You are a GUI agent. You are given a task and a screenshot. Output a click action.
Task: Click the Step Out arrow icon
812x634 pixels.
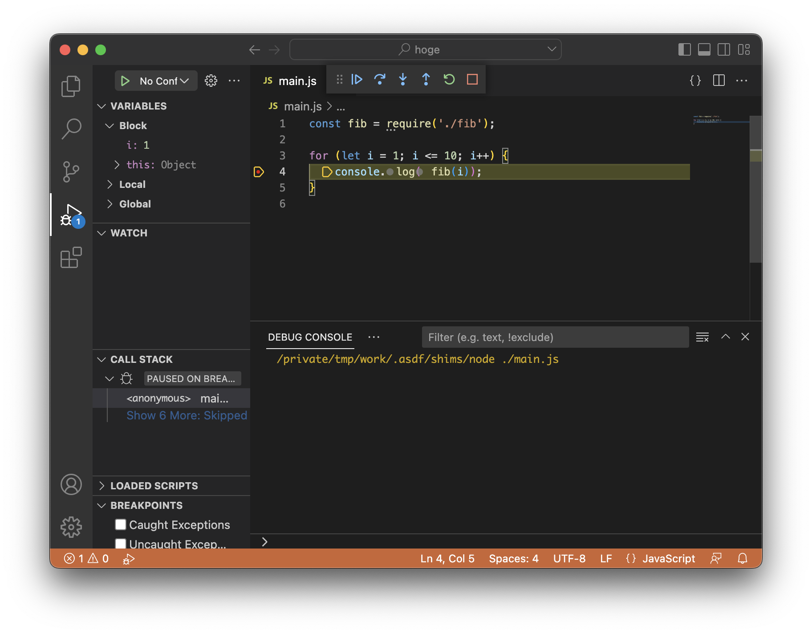pyautogui.click(x=426, y=80)
